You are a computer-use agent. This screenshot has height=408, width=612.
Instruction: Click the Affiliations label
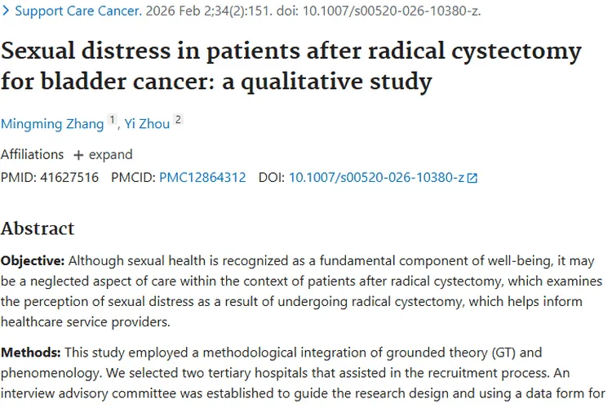tap(32, 154)
